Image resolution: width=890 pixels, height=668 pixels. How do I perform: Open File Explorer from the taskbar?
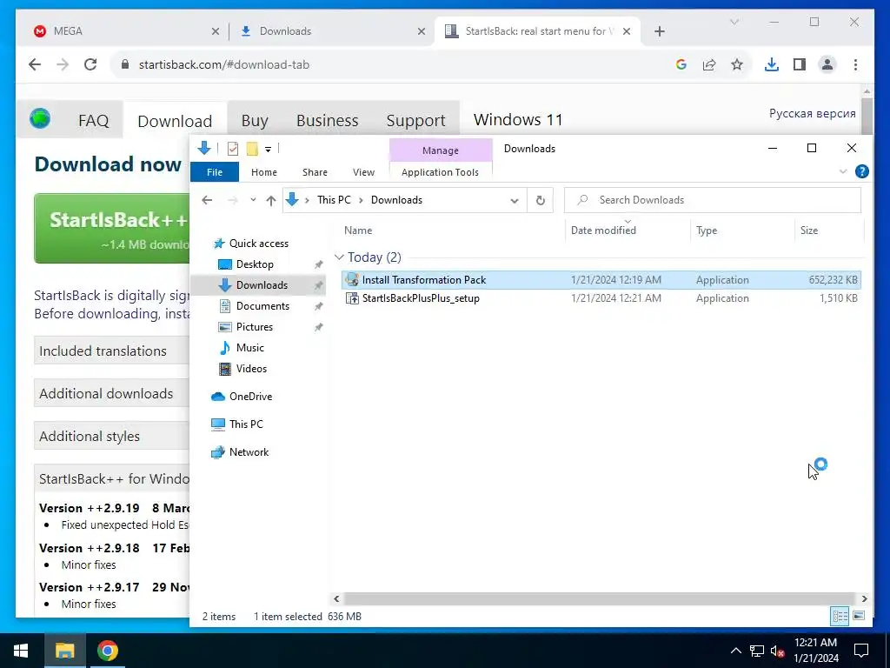[x=64, y=651]
